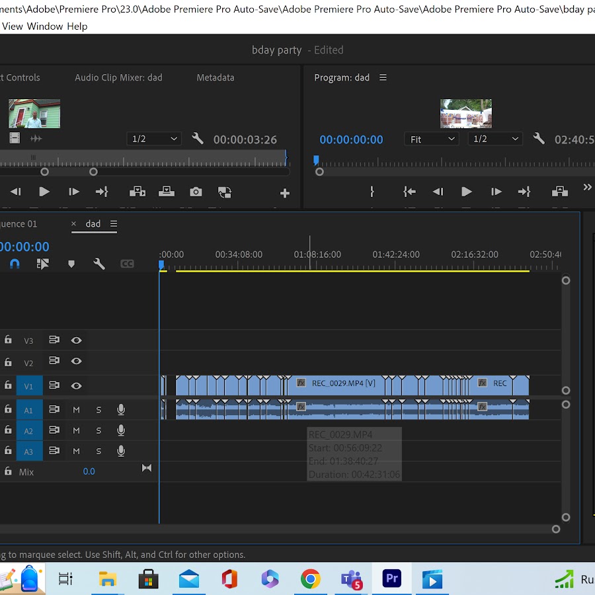Click the Overwrite button in Source monitor
The height and width of the screenshot is (595, 595).
click(x=167, y=192)
